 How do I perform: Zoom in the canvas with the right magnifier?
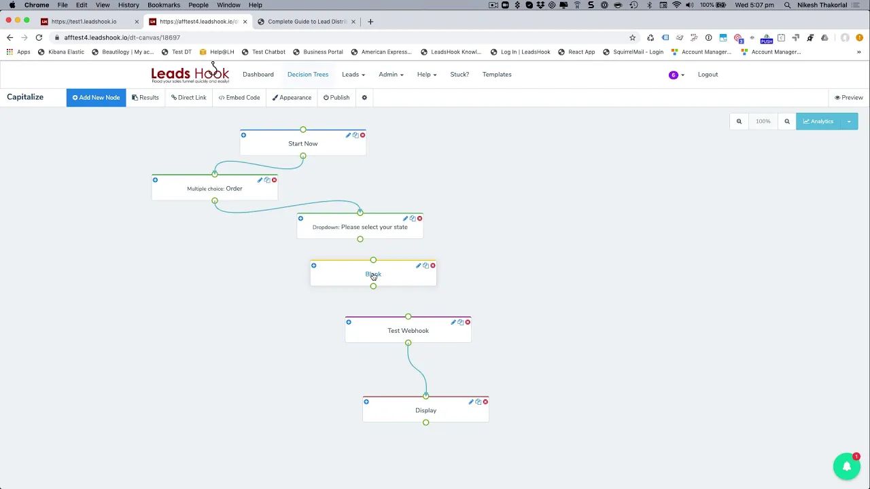pos(787,122)
